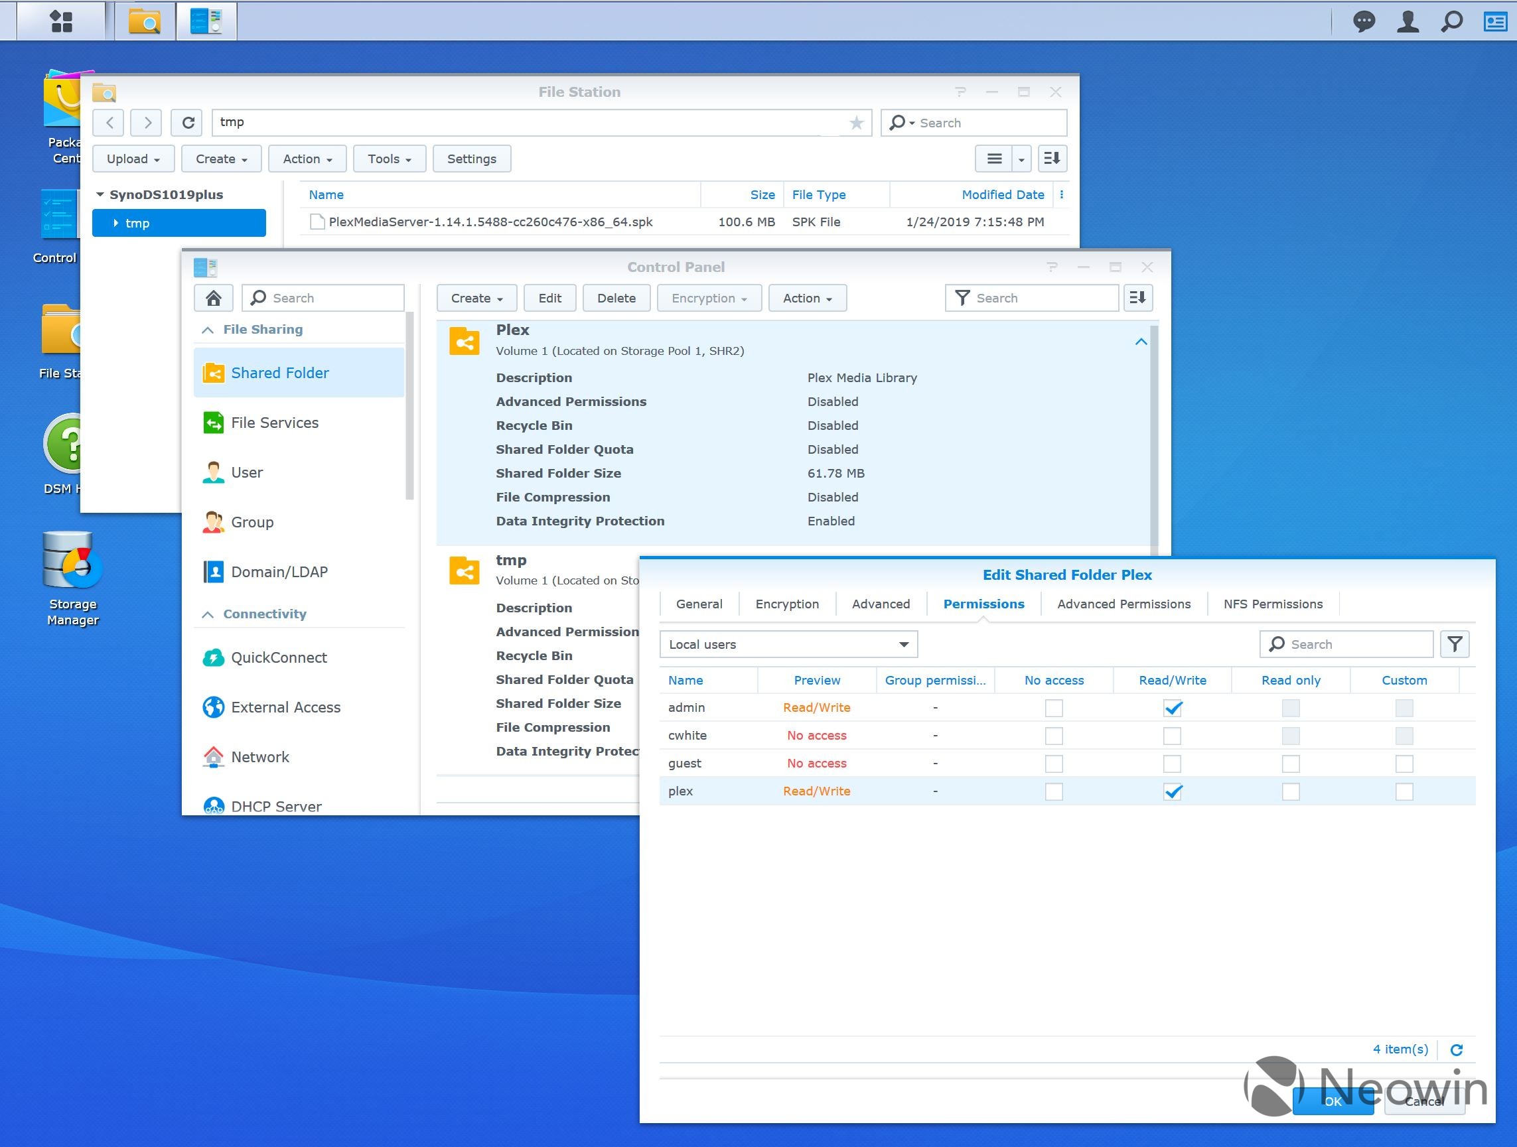Screen dimensions: 1517x1147
Task: Click the Edit shared folder button
Action: (549, 299)
